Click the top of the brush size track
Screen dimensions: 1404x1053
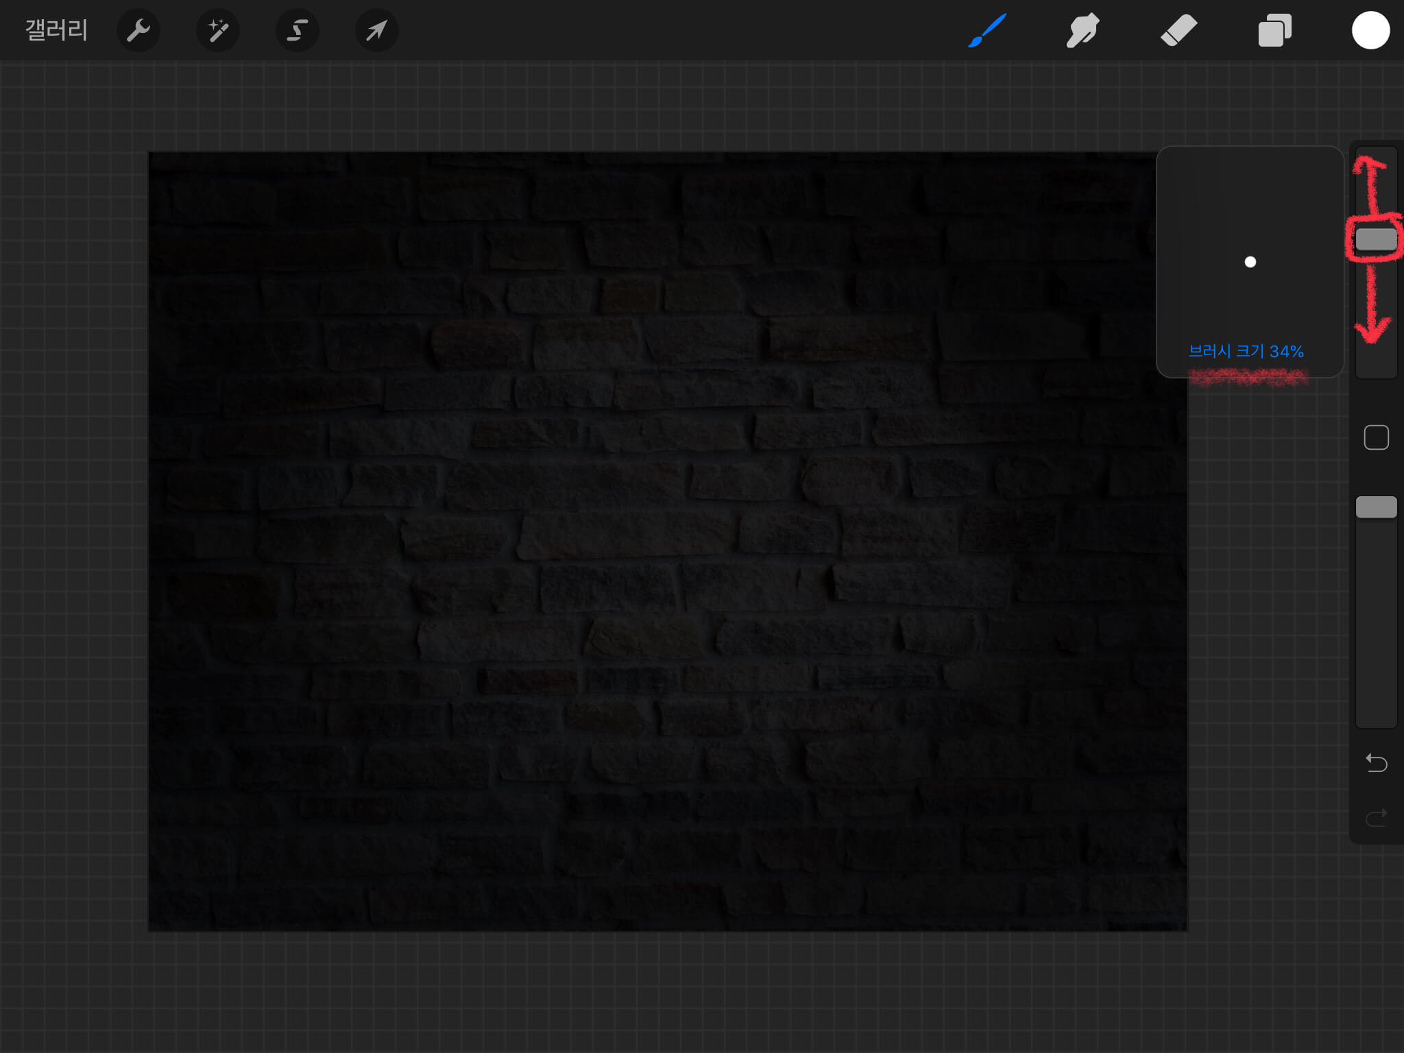point(1376,159)
